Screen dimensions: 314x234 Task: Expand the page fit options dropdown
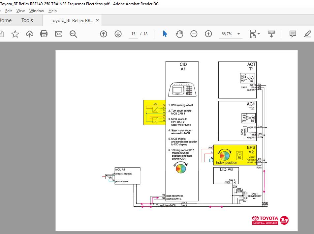(259, 34)
